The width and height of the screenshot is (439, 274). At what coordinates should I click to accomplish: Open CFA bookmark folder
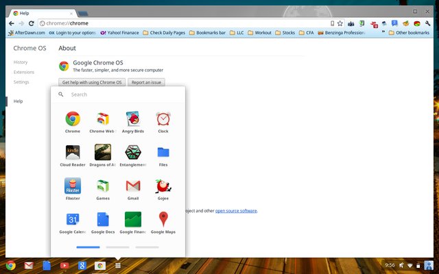click(x=307, y=33)
